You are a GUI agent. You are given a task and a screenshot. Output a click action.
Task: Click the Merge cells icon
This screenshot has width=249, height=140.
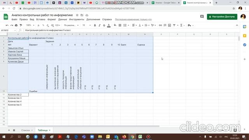tap(125, 25)
